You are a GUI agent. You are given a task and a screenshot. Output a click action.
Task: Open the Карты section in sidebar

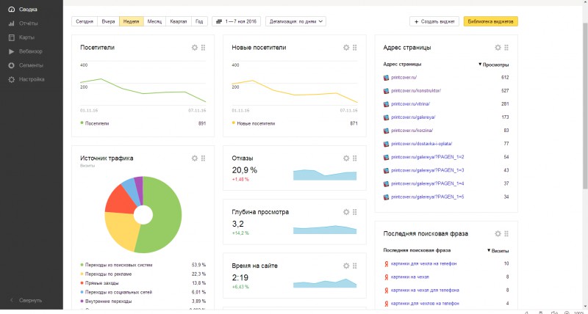point(22,37)
